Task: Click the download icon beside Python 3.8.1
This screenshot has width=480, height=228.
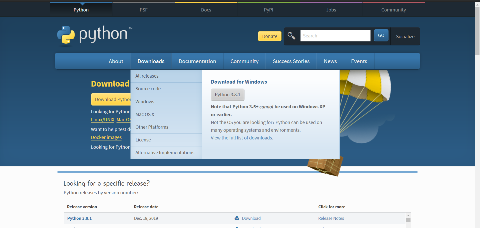Action: click(236, 218)
